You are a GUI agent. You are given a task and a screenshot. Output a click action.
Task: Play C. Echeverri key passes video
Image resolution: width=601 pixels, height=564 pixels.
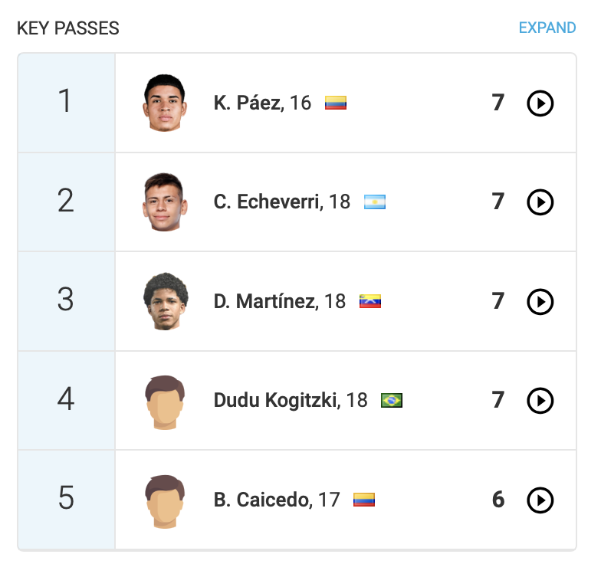point(540,202)
